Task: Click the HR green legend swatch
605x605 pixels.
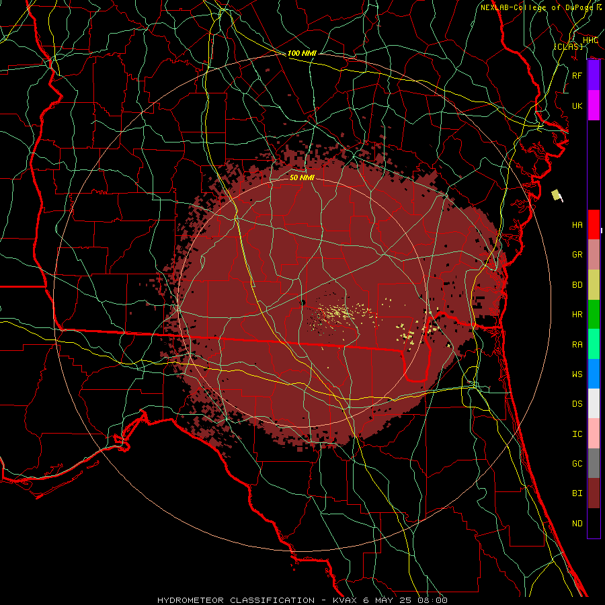Action: point(594,314)
